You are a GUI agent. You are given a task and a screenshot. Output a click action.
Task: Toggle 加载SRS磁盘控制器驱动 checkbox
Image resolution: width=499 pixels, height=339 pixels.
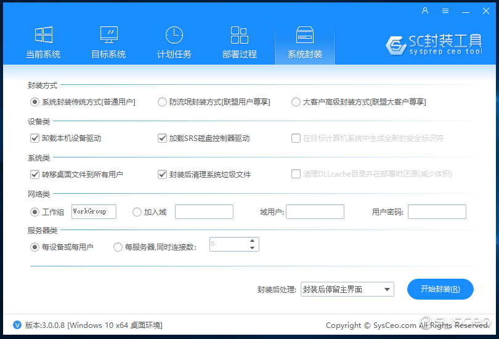pos(163,138)
